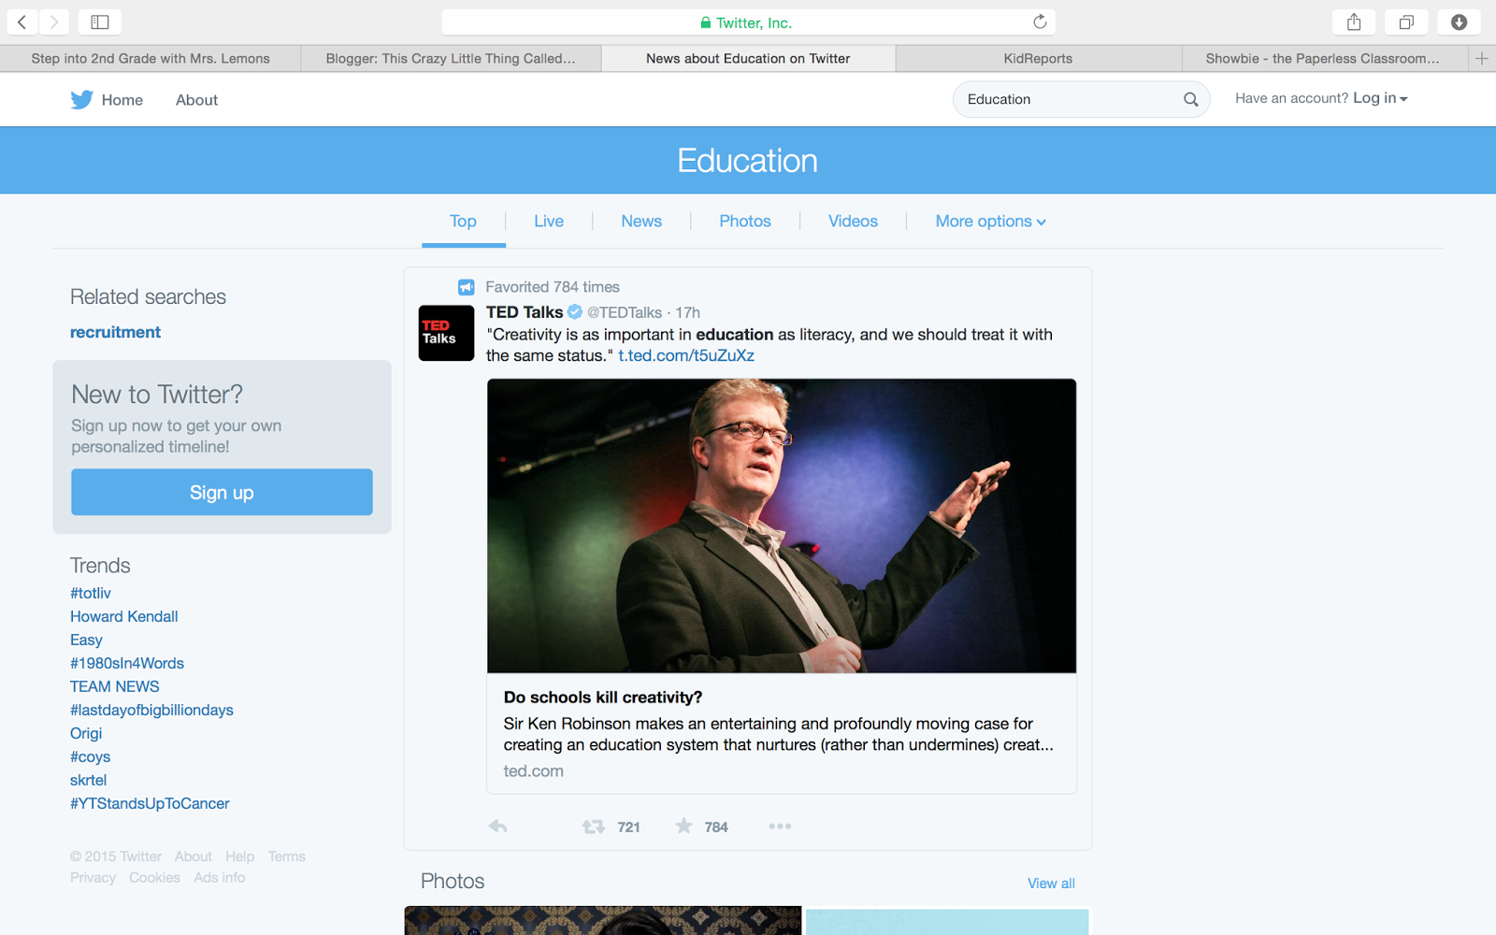This screenshot has width=1496, height=935.
Task: Click the Safari address bar
Action: click(748, 22)
